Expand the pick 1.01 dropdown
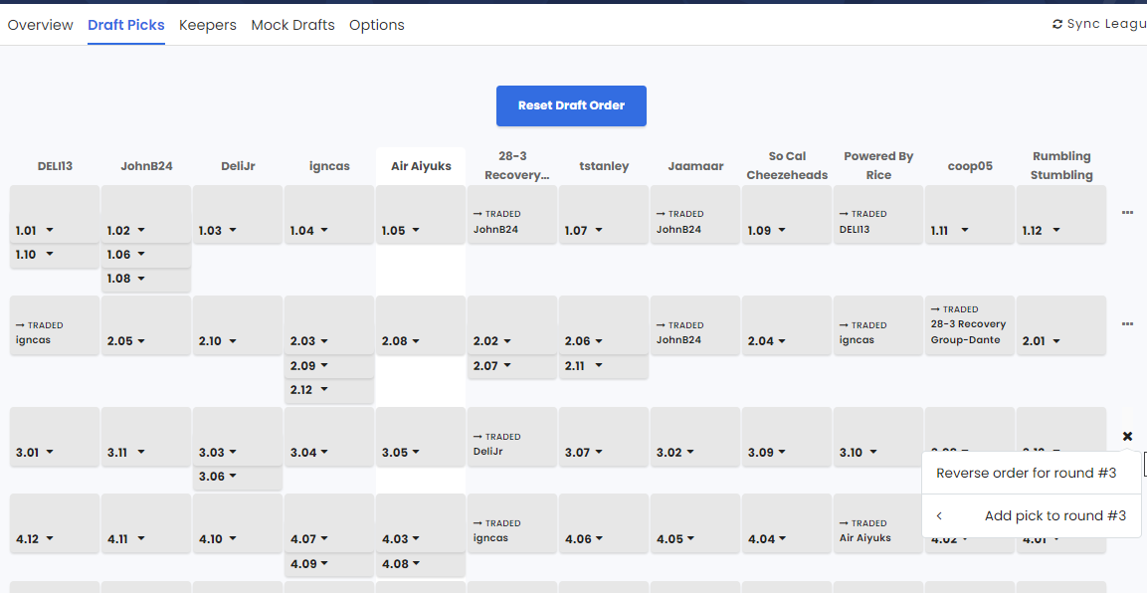 click(50, 231)
